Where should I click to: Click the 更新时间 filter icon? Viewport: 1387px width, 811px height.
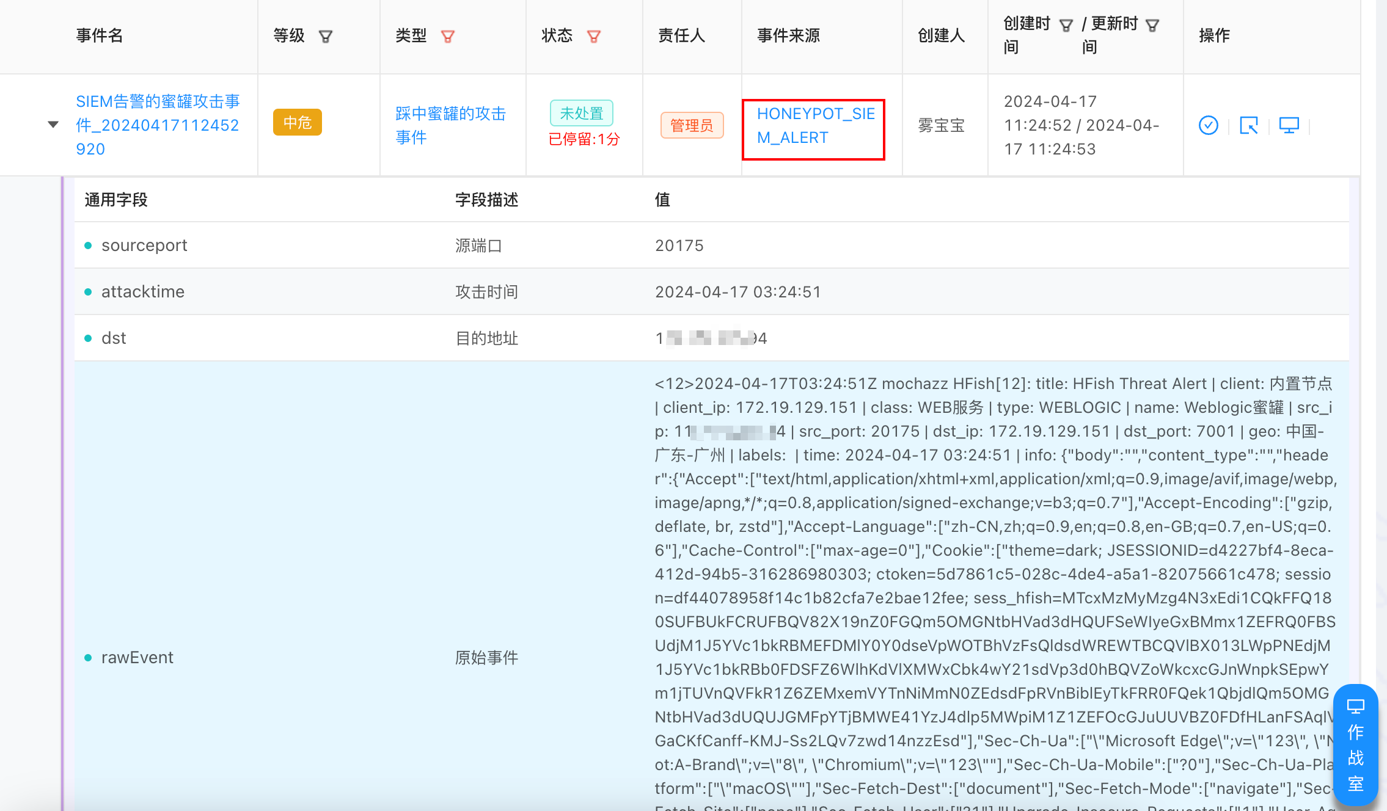(1152, 25)
